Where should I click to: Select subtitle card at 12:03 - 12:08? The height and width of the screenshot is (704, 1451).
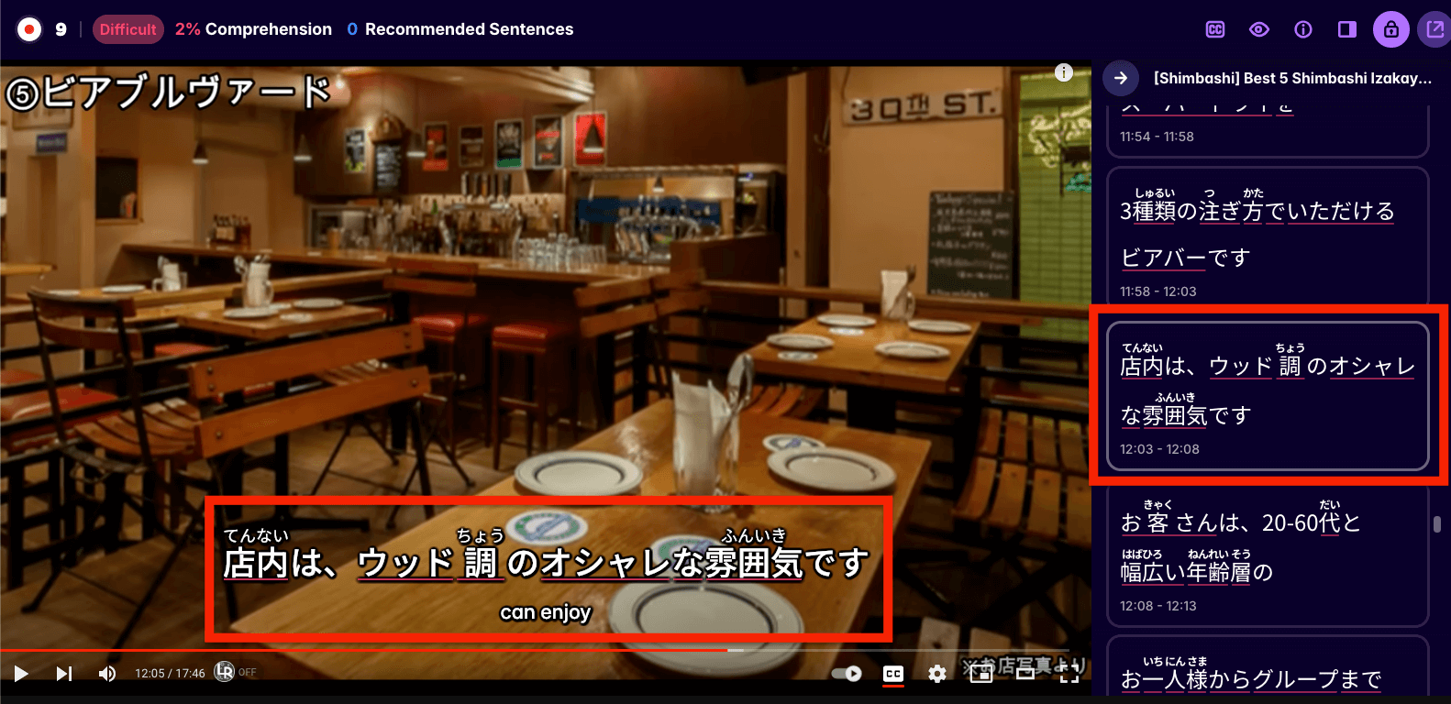(x=1268, y=396)
